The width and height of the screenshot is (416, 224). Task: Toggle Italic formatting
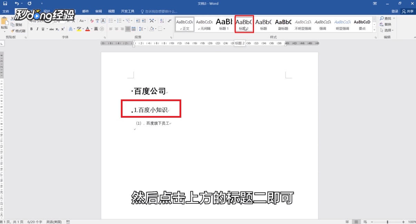[x=37, y=29]
